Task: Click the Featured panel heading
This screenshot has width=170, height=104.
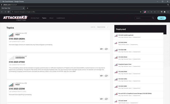Action: (x=121, y=29)
